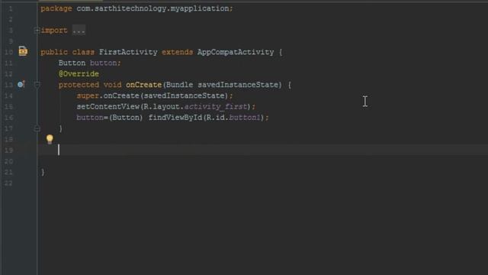Click the folded import ellipsis
This screenshot has width=488, height=275.
coord(79,31)
